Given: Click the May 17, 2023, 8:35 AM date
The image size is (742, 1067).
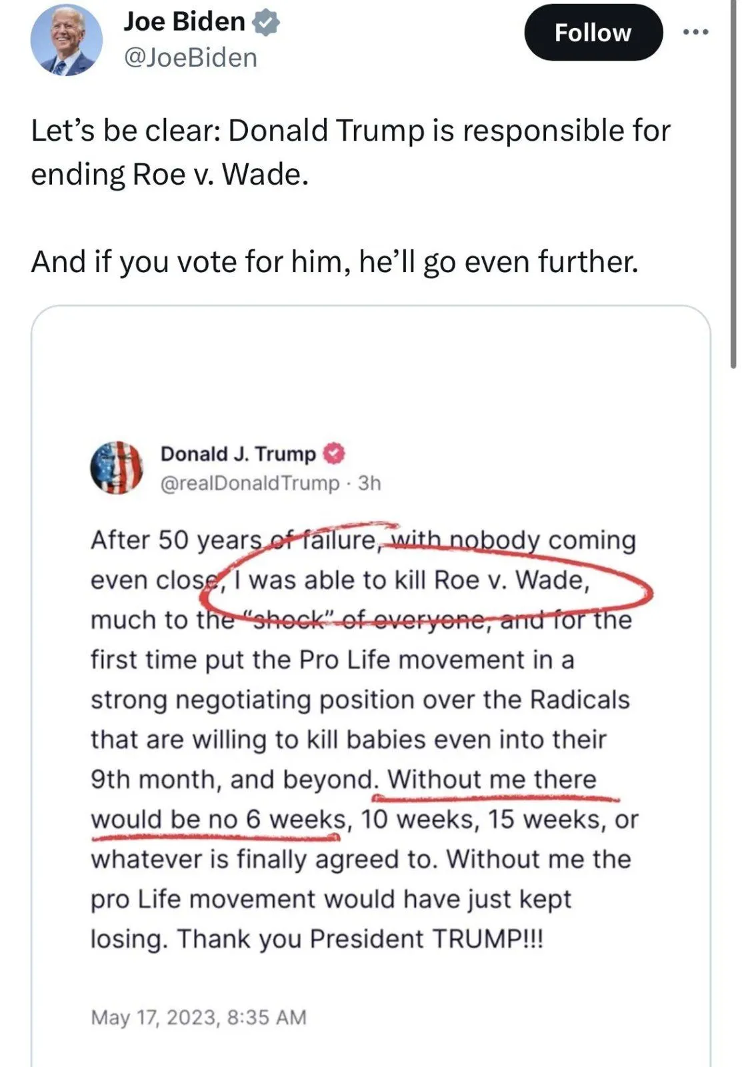Looking at the screenshot, I should (x=199, y=1017).
